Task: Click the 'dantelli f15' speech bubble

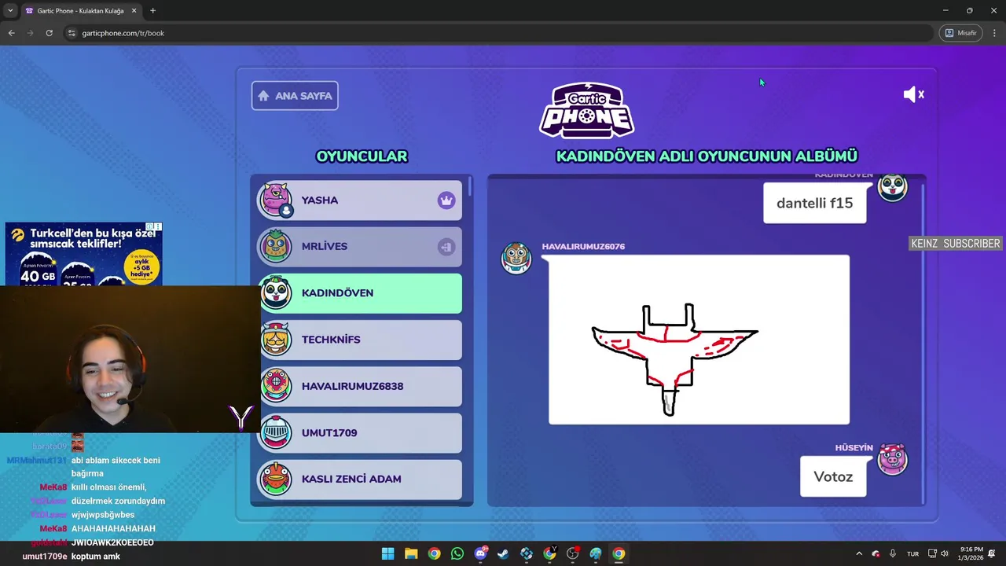Action: pyautogui.click(x=815, y=203)
